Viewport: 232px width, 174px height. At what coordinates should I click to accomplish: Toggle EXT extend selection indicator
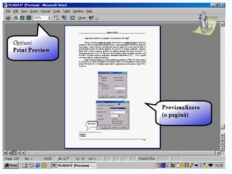click(124, 159)
